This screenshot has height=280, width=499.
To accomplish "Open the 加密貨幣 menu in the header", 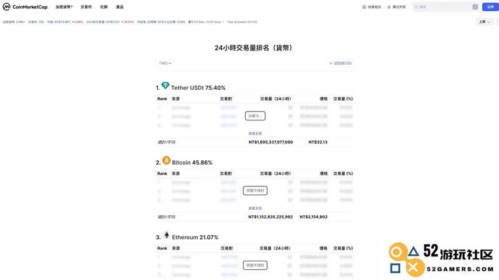I will pos(64,7).
